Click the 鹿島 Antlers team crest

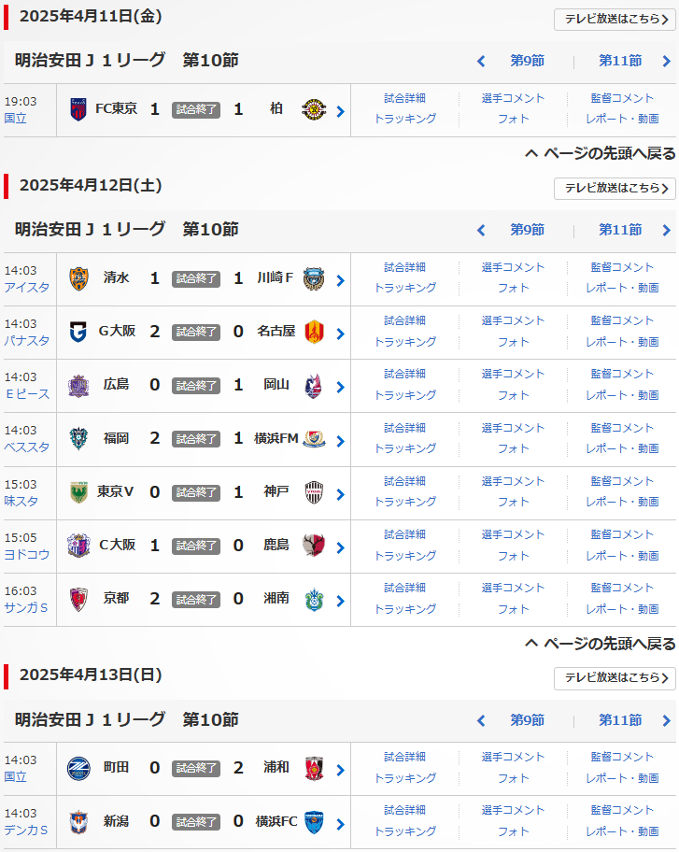pyautogui.click(x=314, y=546)
